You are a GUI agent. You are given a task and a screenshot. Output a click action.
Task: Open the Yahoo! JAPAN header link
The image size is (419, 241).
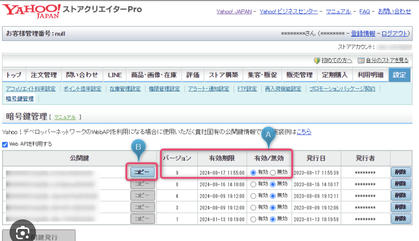(234, 11)
